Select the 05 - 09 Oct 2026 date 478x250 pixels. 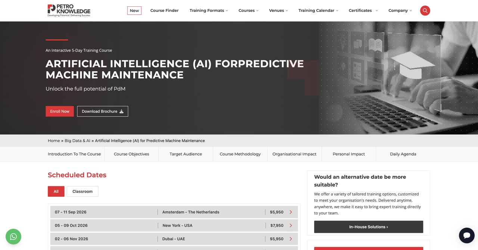tap(71, 225)
